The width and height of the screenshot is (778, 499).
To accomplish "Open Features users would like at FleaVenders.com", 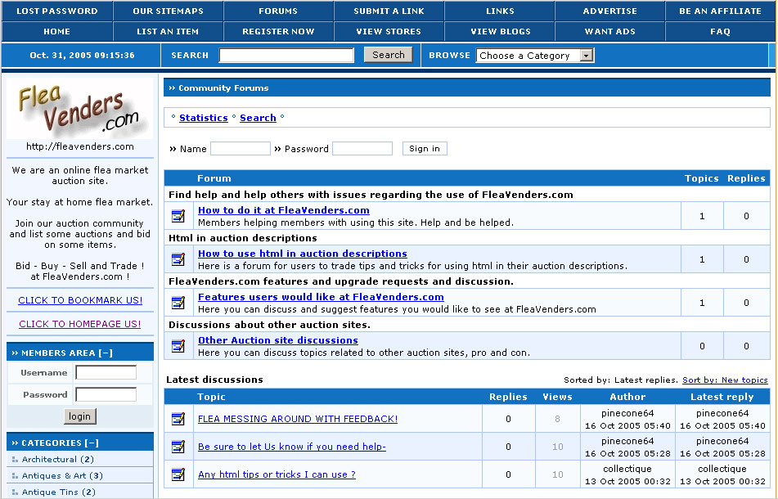I will (x=321, y=297).
